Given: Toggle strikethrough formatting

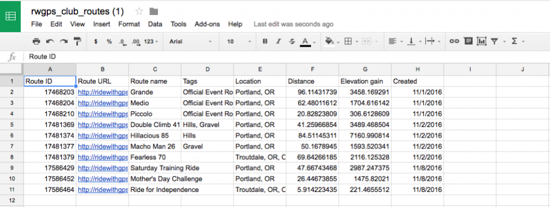Looking at the screenshot, I should coord(292,41).
